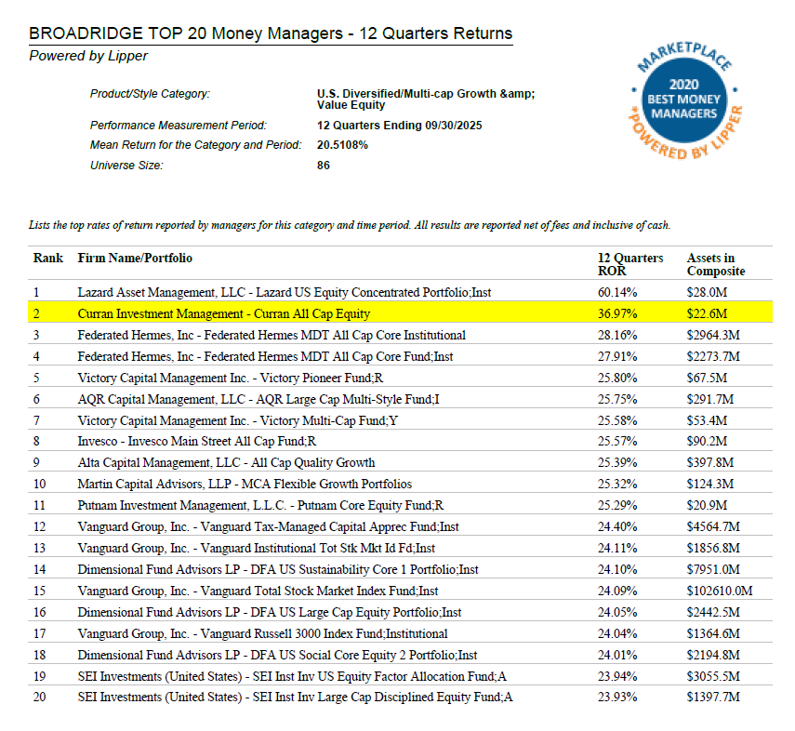The width and height of the screenshot is (795, 731).
Task: Select Federated Hermes MDT All Cap Core Institutional
Action: (400, 335)
